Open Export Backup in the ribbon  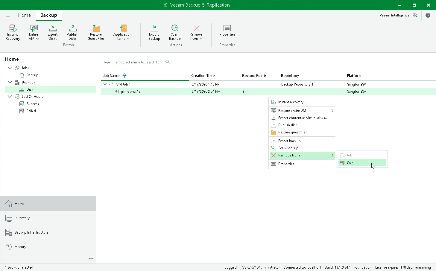point(154,32)
